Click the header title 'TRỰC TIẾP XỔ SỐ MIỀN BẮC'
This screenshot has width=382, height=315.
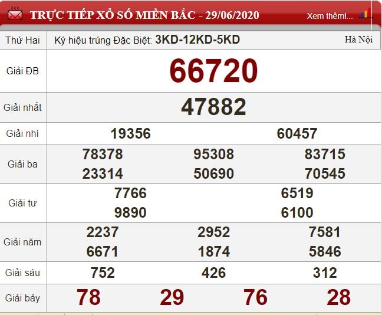[x=113, y=15]
